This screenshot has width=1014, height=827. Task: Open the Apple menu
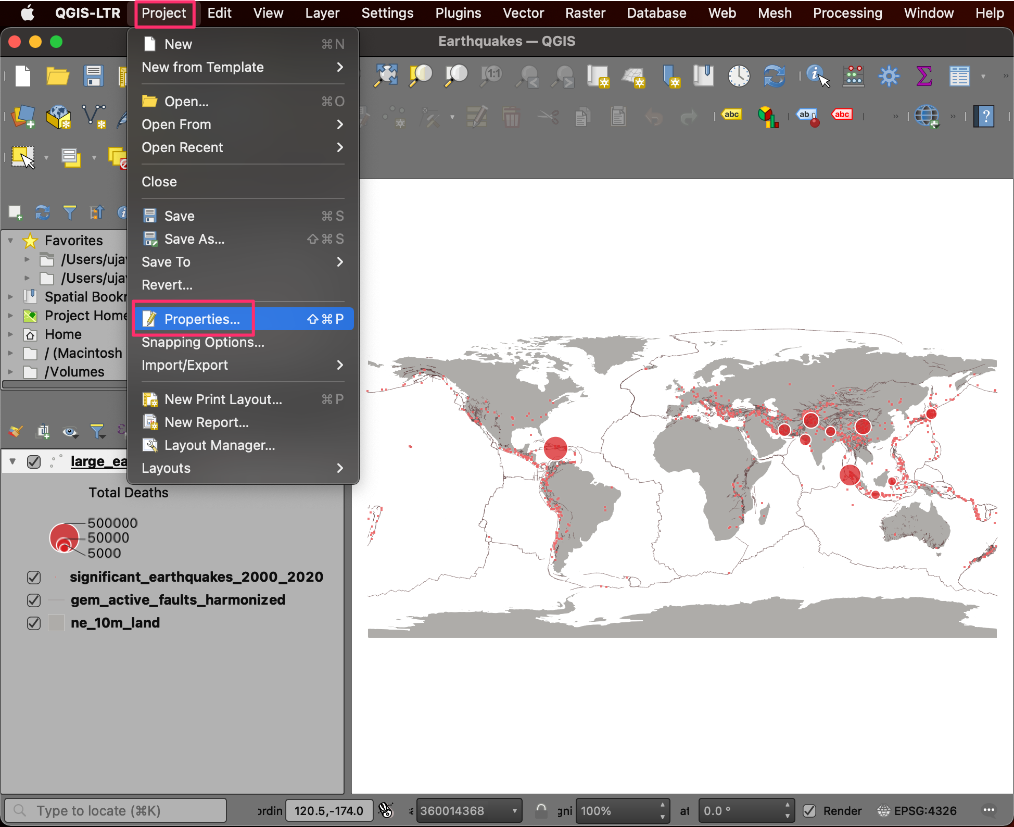(x=27, y=13)
